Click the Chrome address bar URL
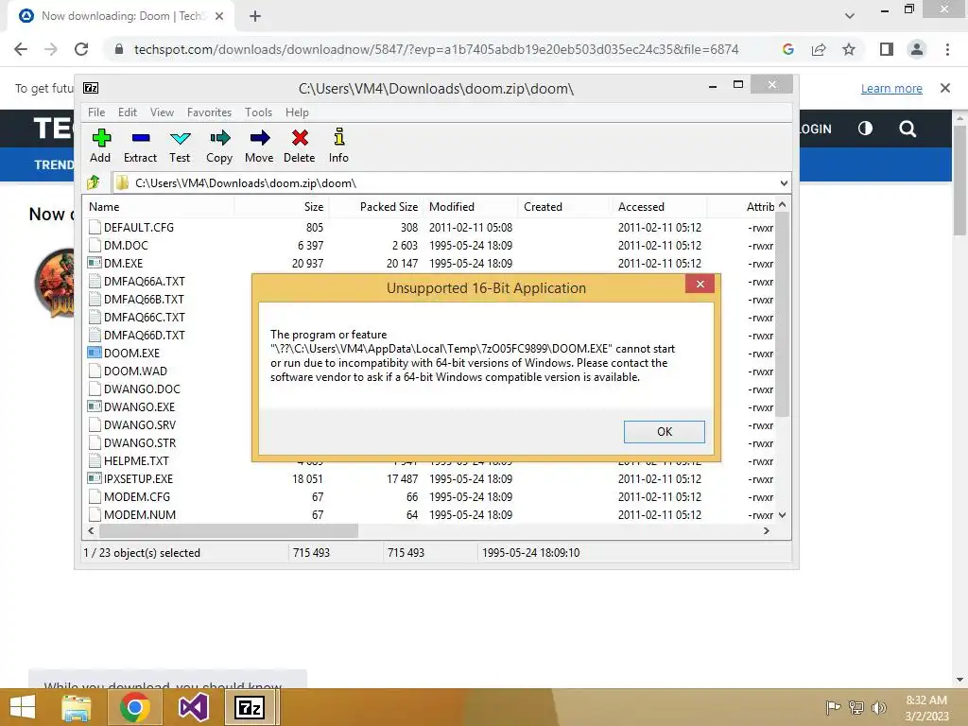This screenshot has height=726, width=968. coord(436,49)
